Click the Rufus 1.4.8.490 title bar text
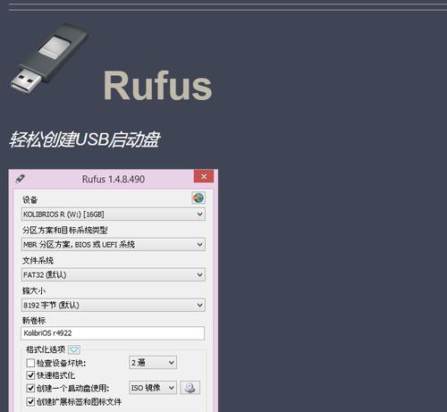Viewport: 447px width, 412px height. tap(114, 179)
